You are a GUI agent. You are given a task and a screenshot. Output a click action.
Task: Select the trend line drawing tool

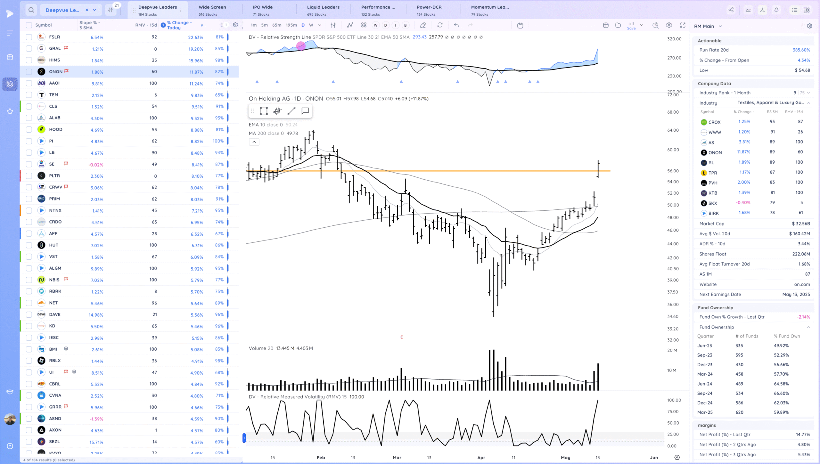(291, 111)
